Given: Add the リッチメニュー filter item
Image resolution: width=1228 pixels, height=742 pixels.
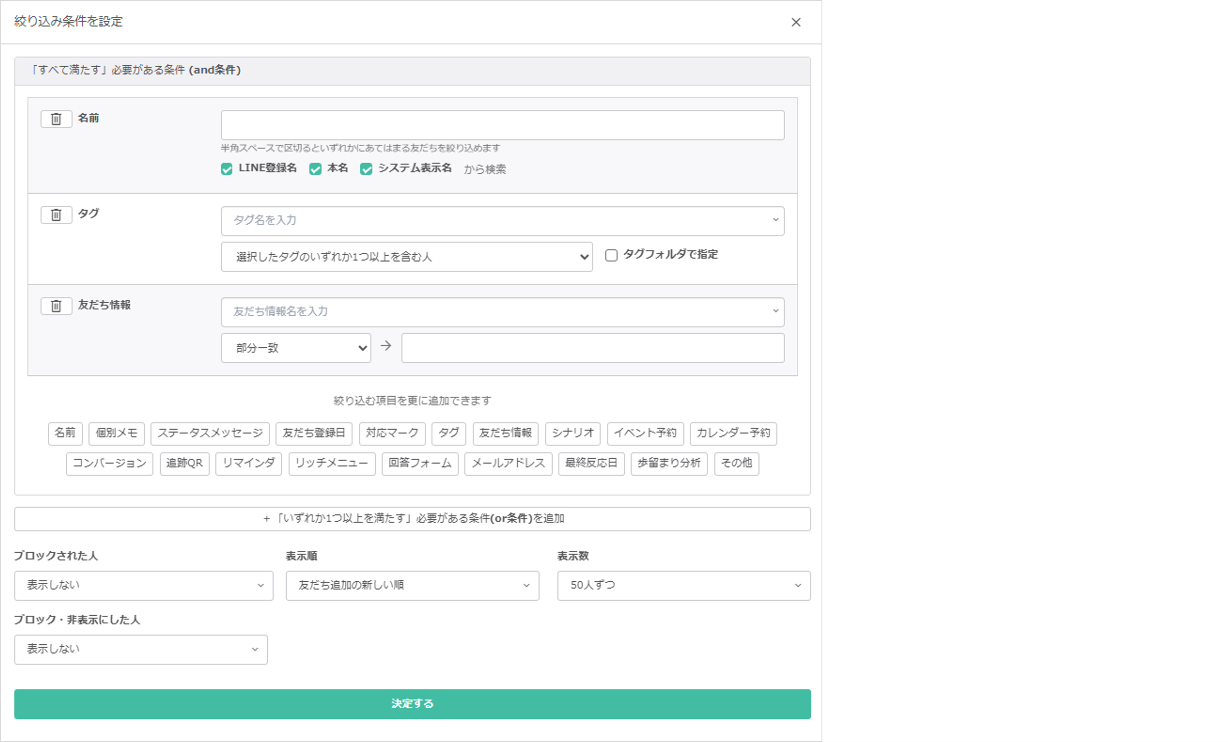Looking at the screenshot, I should coord(332,464).
